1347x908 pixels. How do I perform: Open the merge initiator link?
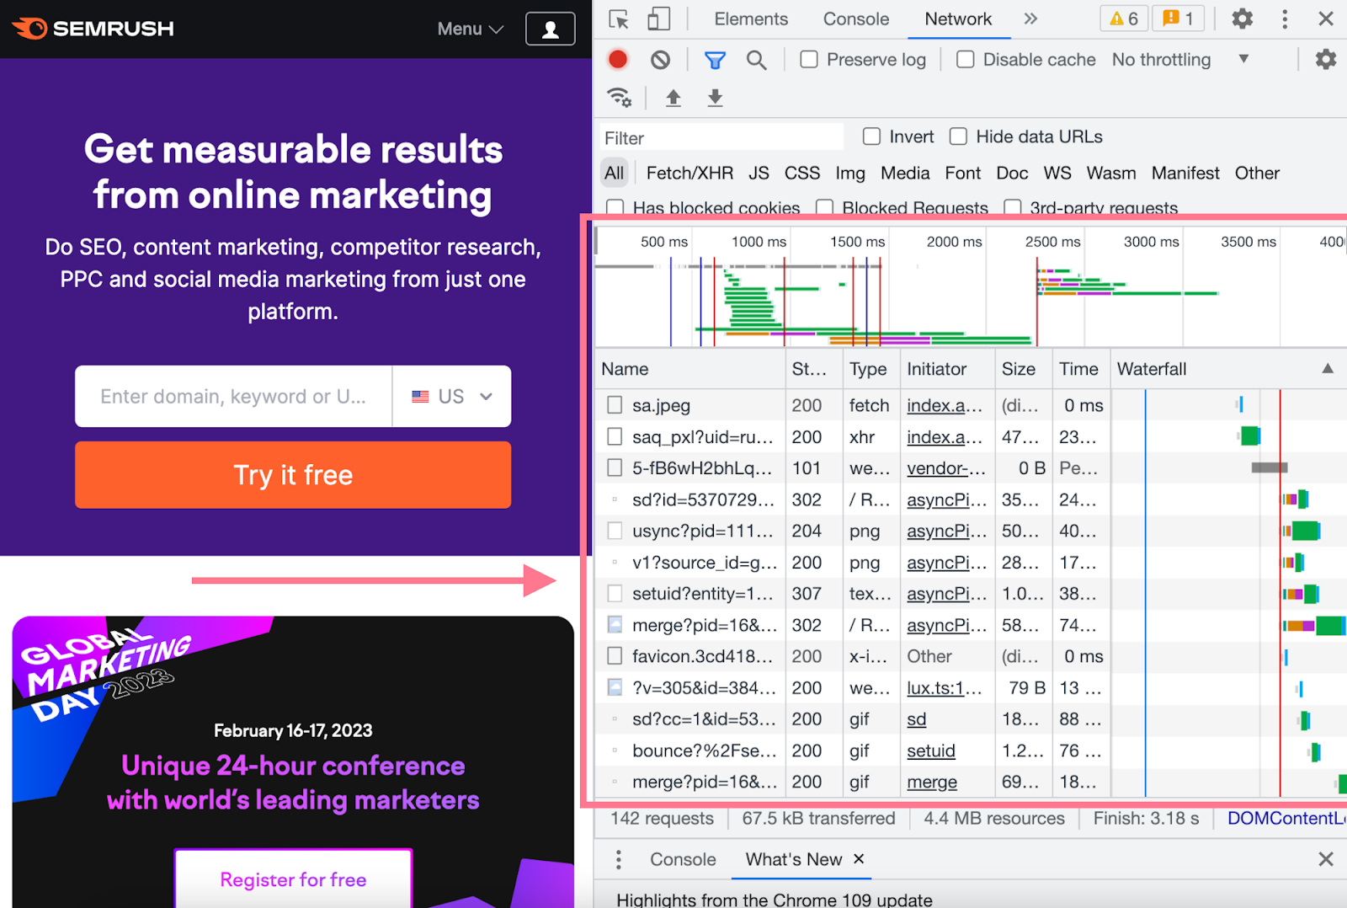(x=932, y=782)
